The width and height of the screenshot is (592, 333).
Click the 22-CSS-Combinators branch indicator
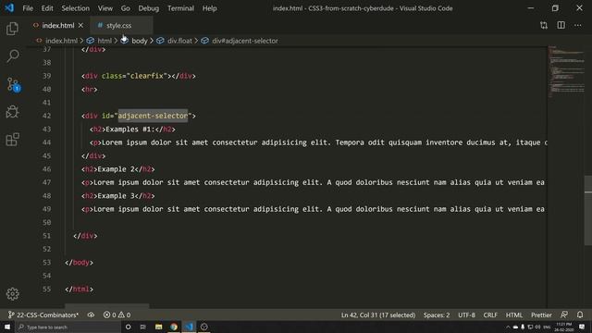point(43,314)
